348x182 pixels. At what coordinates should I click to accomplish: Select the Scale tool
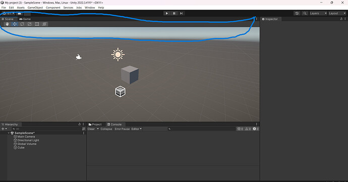point(30,24)
